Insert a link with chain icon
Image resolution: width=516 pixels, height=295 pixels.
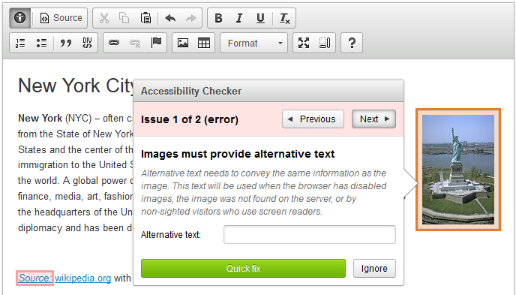pyautogui.click(x=114, y=43)
